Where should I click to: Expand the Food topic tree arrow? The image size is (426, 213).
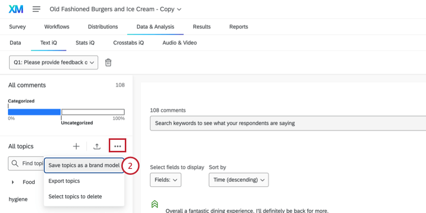(13, 182)
